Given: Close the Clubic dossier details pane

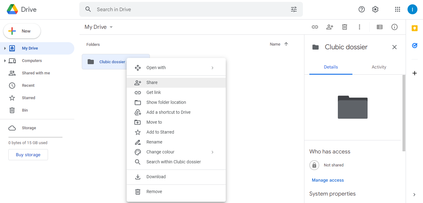Looking at the screenshot, I should point(395,47).
